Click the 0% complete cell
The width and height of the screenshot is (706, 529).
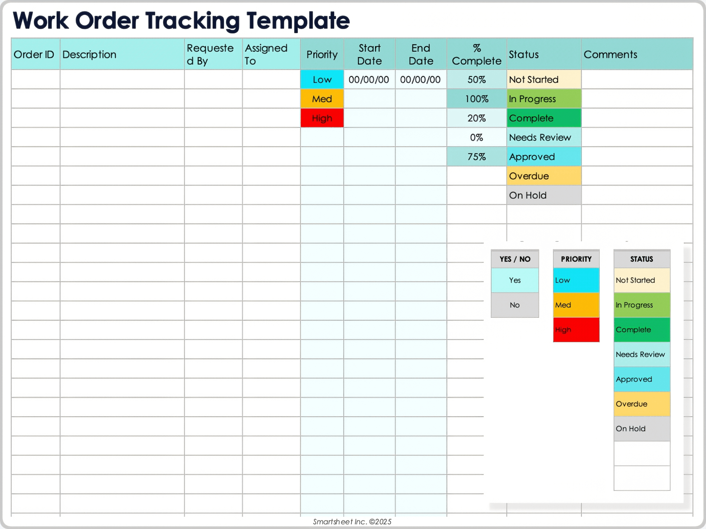tap(477, 137)
